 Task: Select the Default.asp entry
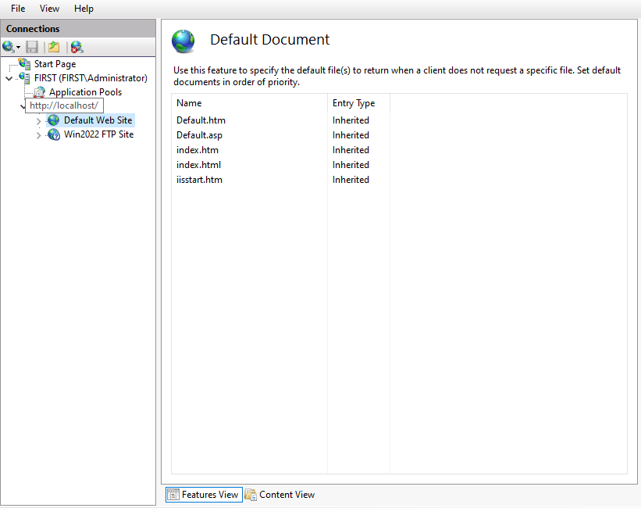200,135
